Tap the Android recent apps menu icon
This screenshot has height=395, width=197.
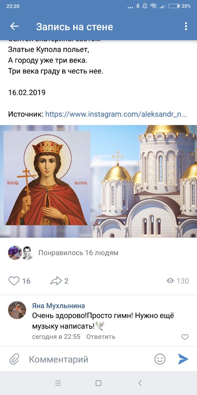[58, 383]
